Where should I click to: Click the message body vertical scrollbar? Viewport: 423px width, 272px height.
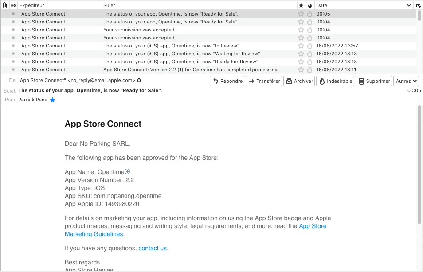coord(419,164)
